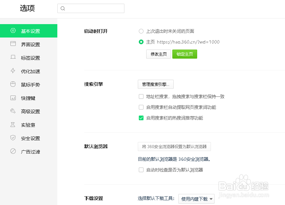This screenshot has height=205, width=285.
Task: Open 广告过滤 page
Action: (x=29, y=152)
